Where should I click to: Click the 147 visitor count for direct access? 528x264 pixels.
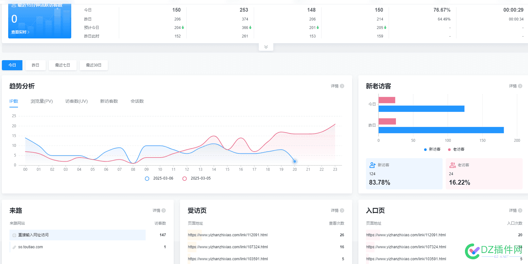click(163, 235)
